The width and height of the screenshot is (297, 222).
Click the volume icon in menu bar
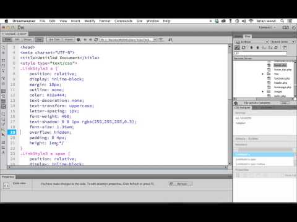click(244, 21)
